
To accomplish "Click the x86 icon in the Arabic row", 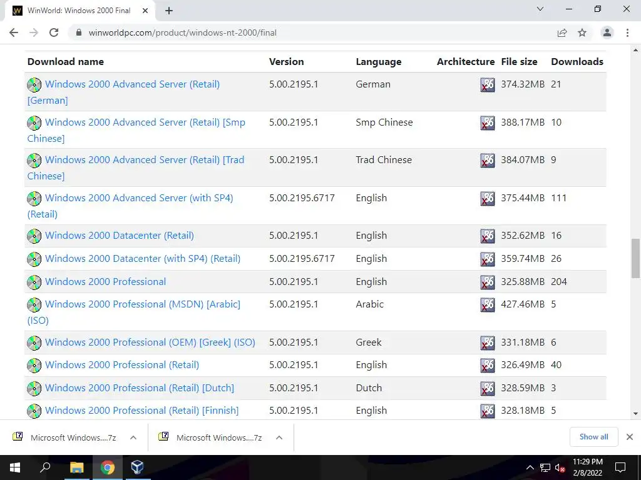I will point(487,305).
